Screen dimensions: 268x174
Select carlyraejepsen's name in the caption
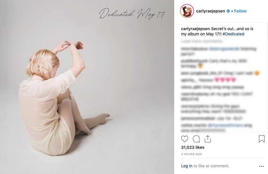coord(195,29)
